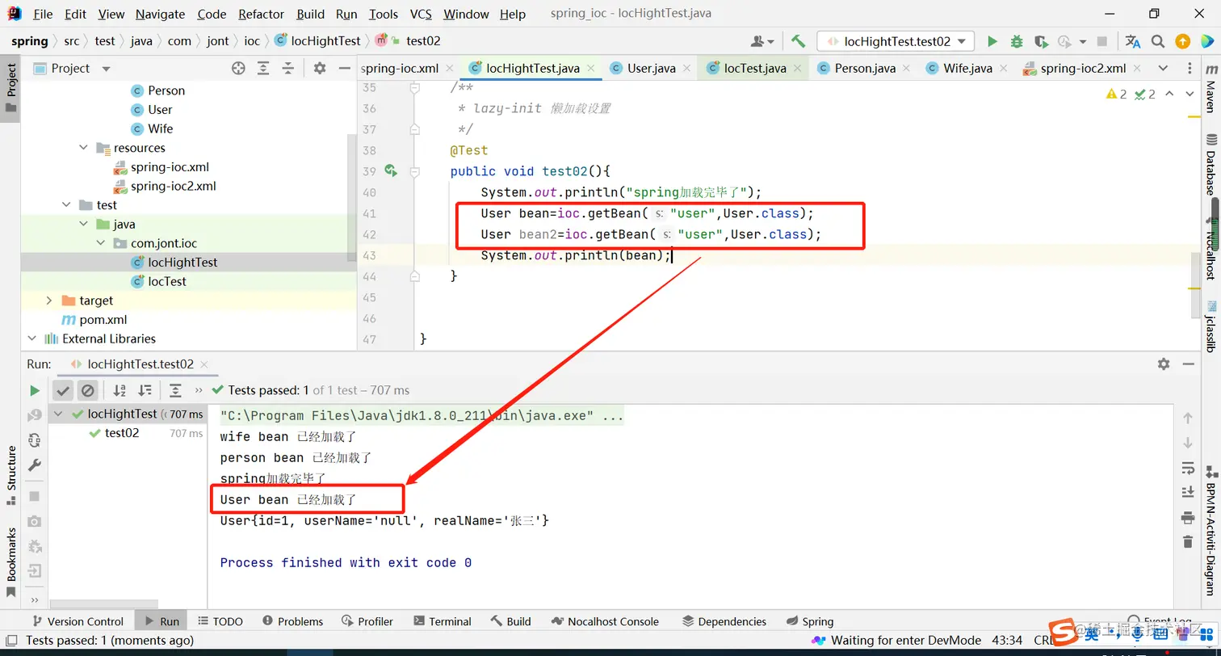Open the Navigate menu

[160, 14]
